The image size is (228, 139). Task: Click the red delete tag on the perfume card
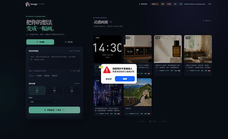point(179,71)
